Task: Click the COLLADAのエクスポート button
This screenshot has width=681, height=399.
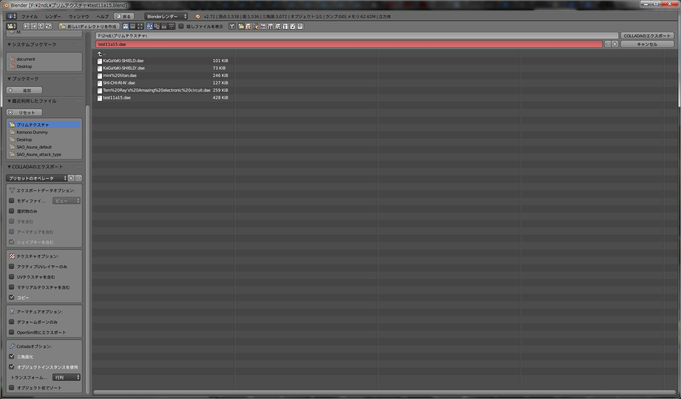Action: pos(647,35)
